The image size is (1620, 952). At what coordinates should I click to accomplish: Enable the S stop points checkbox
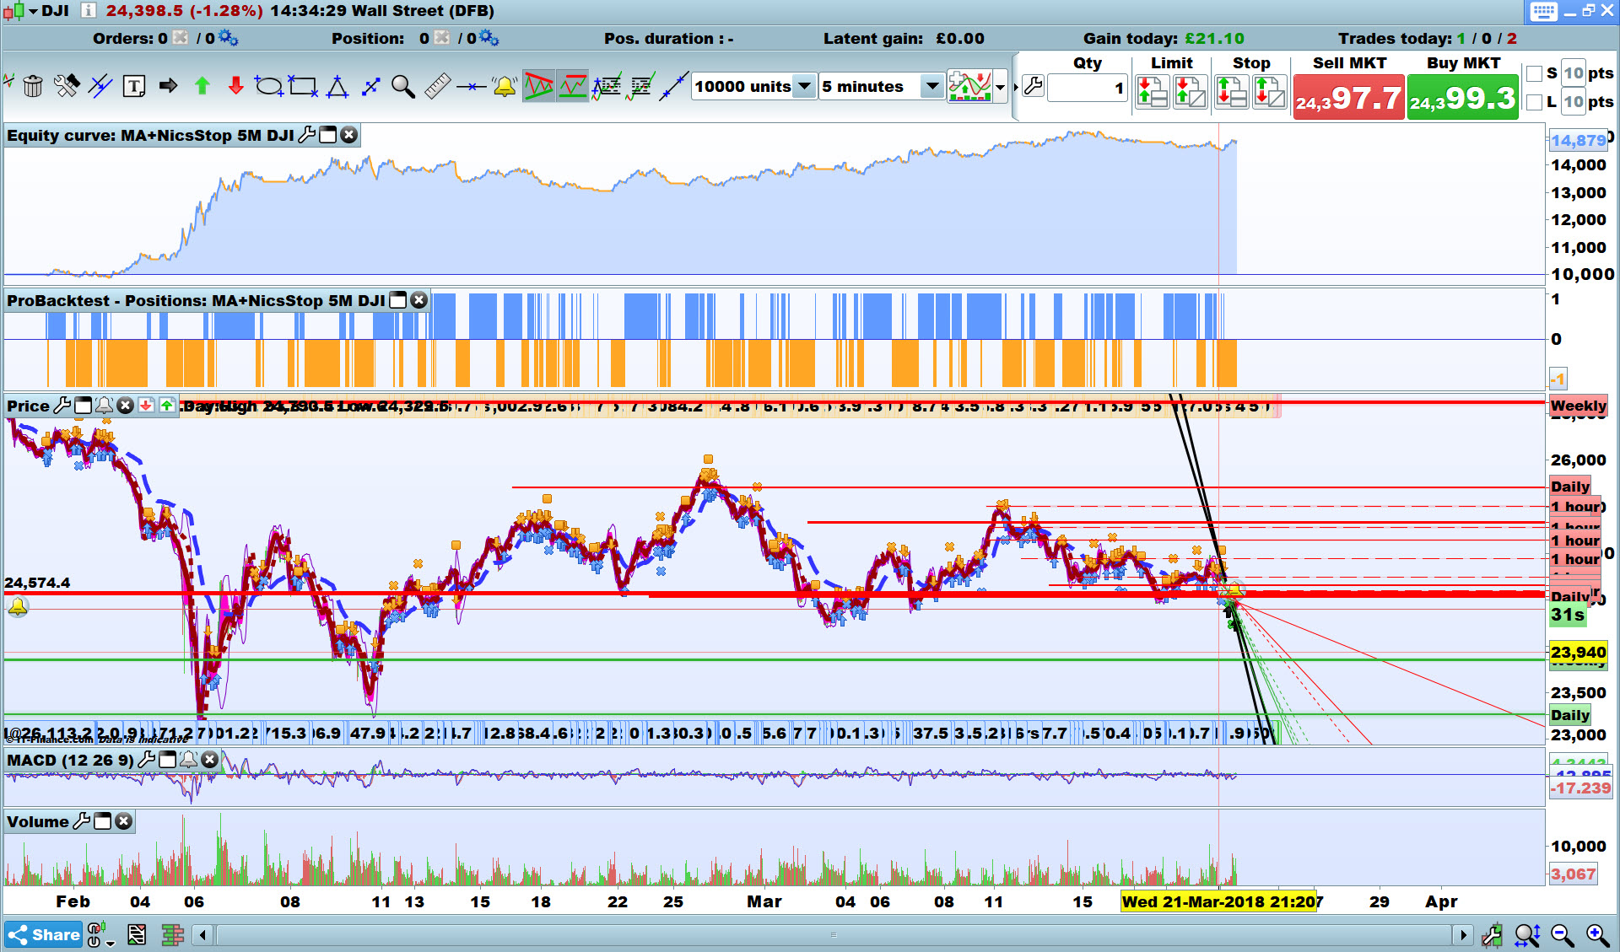pyautogui.click(x=1535, y=73)
